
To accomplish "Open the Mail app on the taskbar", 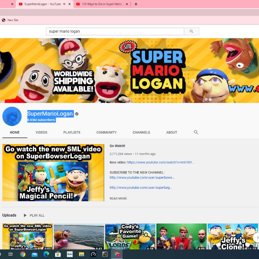I will [35, 254].
